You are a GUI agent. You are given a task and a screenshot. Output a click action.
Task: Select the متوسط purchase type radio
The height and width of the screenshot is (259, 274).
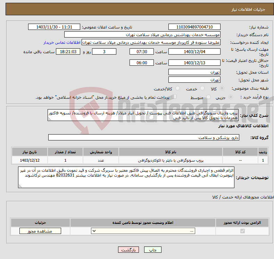tap(208, 97)
